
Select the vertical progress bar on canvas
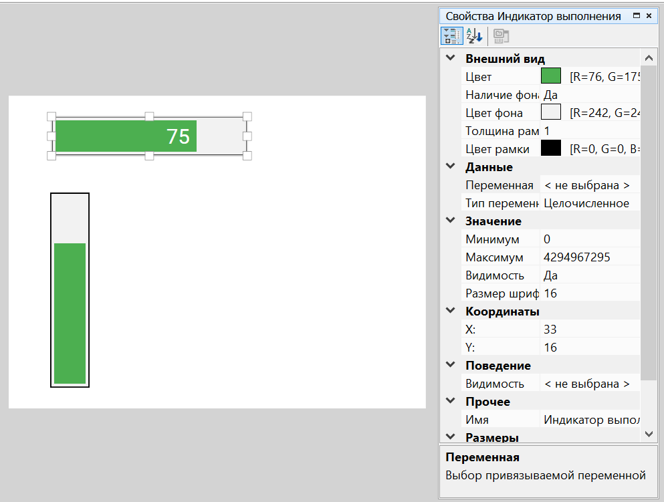click(70, 290)
